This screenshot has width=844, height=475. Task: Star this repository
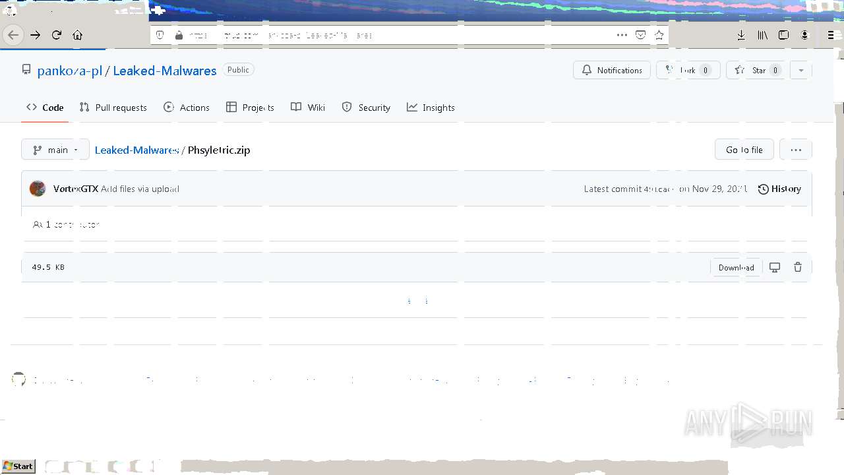[758, 70]
